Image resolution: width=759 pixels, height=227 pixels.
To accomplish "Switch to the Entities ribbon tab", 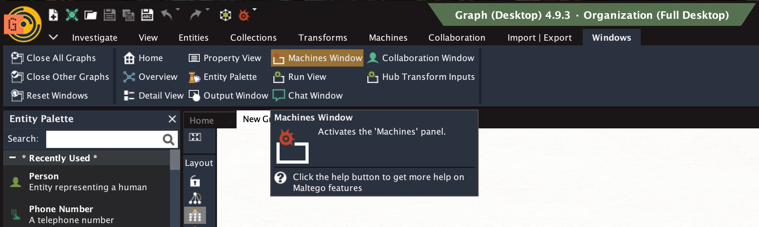I will click(193, 38).
